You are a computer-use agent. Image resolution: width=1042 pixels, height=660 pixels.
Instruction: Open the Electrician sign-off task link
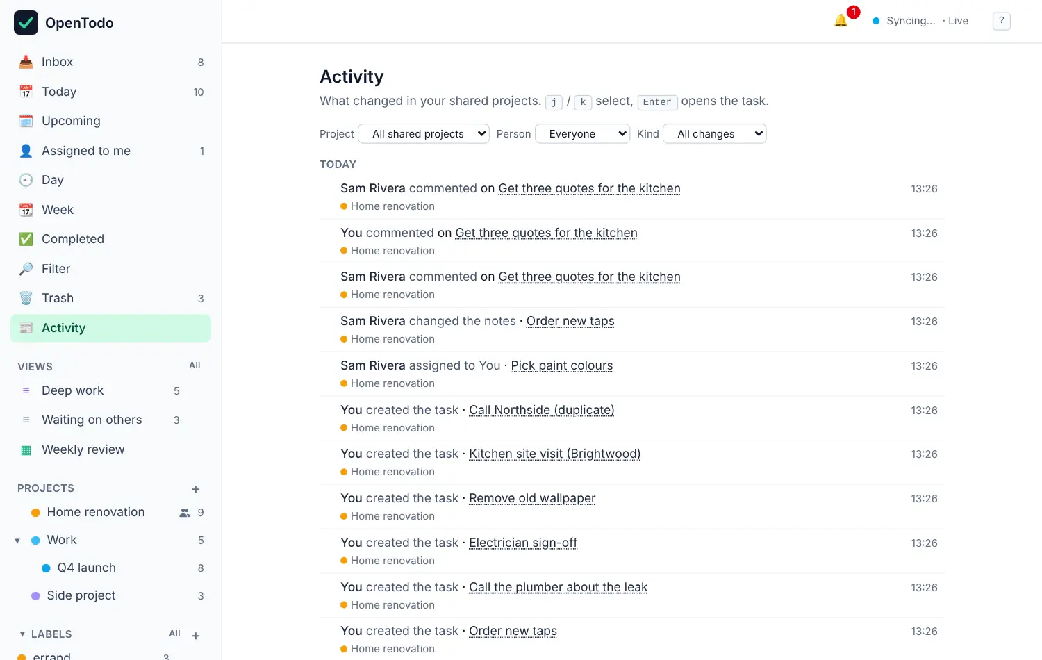click(x=523, y=543)
